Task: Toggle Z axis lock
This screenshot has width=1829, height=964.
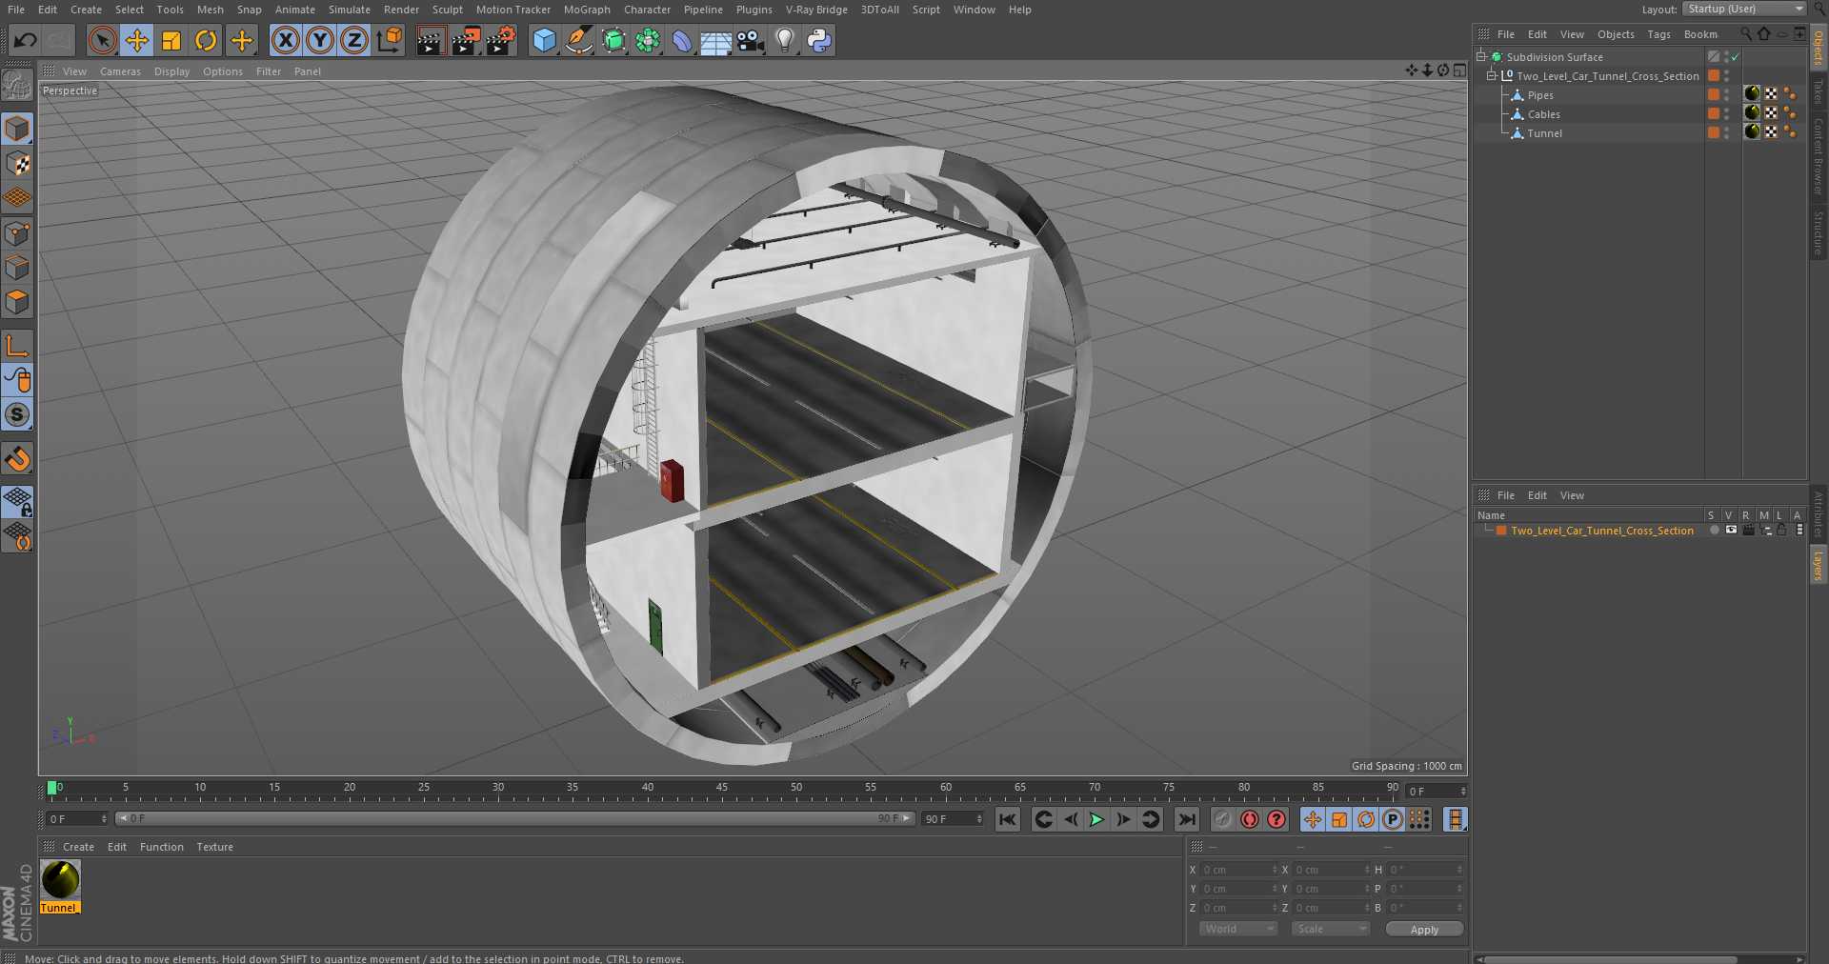Action: [354, 40]
